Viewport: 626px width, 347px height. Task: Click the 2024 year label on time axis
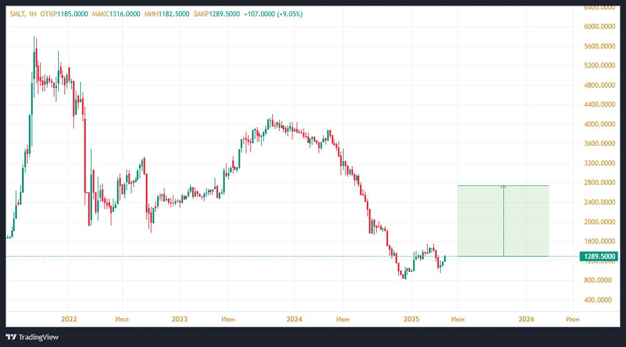pyautogui.click(x=294, y=319)
